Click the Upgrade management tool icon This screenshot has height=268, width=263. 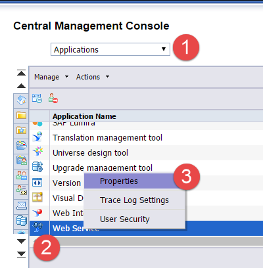point(37,167)
